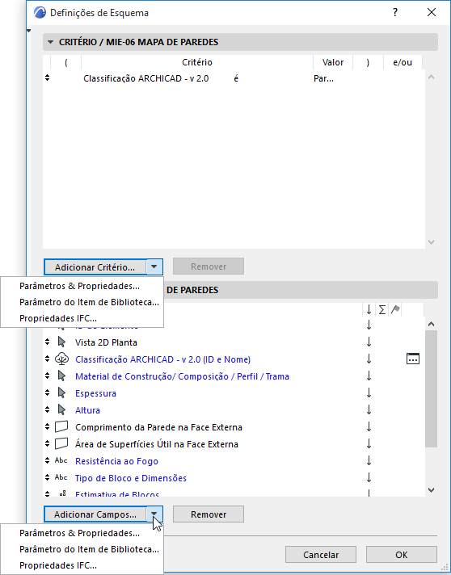Click the 'é' operator in criteria row
451x575 pixels.
(x=236, y=78)
